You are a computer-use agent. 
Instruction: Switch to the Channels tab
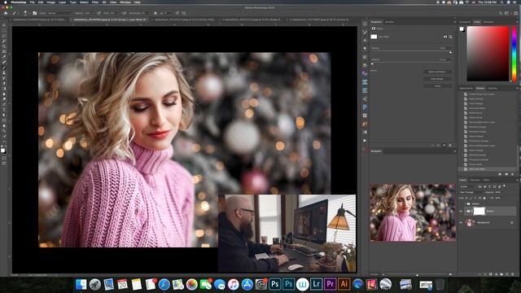click(475, 180)
